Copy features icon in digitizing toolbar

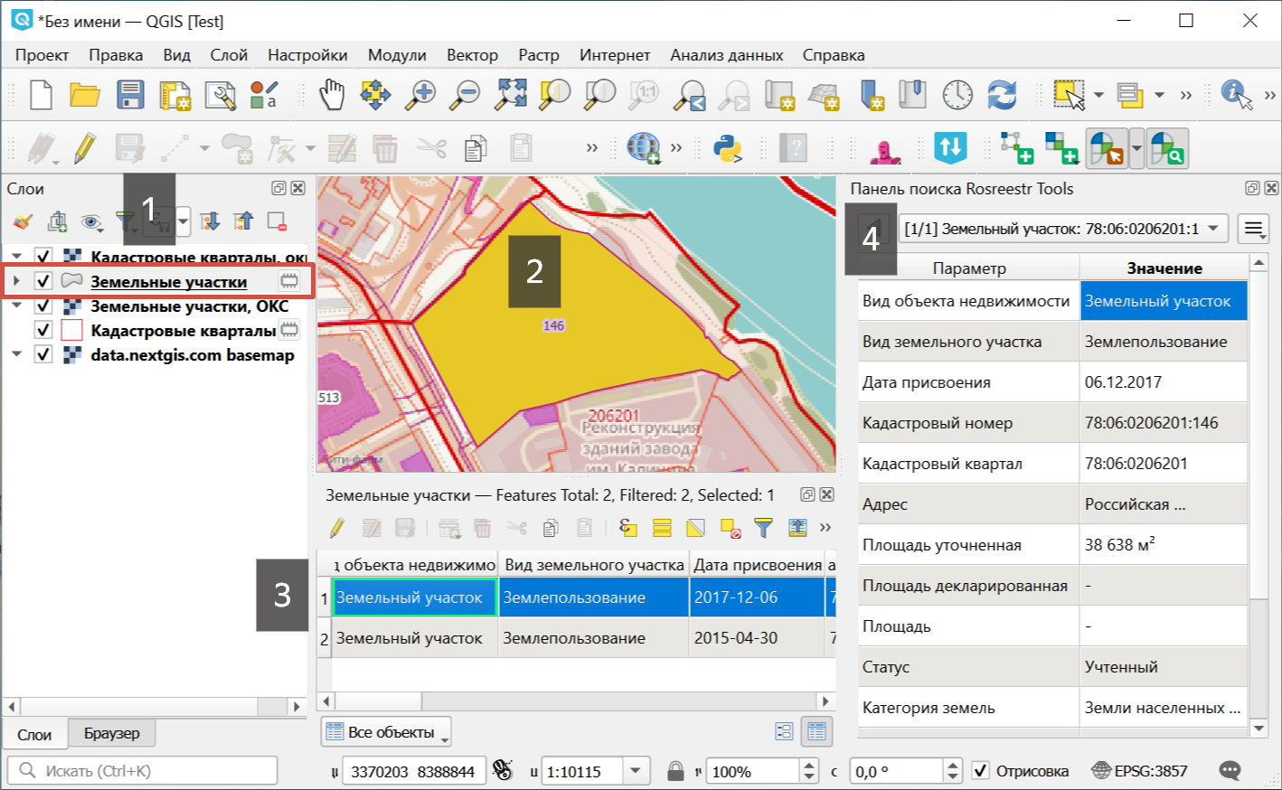point(476,147)
